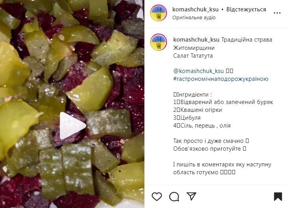The height and width of the screenshot is (208, 288).
Task: Open caption avatar of komashchuk_ksu
Action: pos(159,42)
